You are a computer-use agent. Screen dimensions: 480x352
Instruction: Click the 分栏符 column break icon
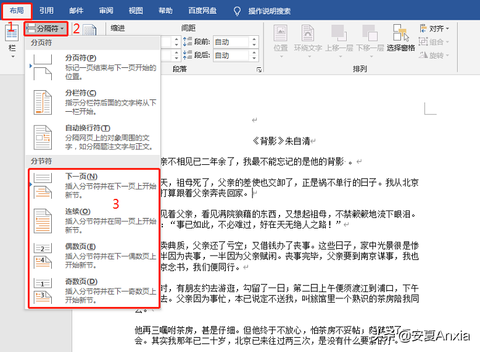(43, 103)
